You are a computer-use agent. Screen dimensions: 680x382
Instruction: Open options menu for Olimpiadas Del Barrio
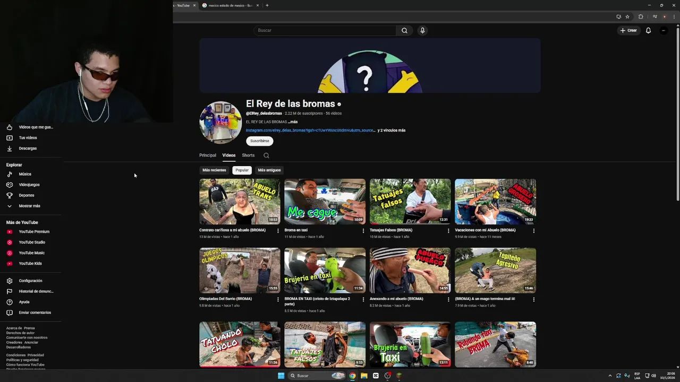(x=278, y=299)
